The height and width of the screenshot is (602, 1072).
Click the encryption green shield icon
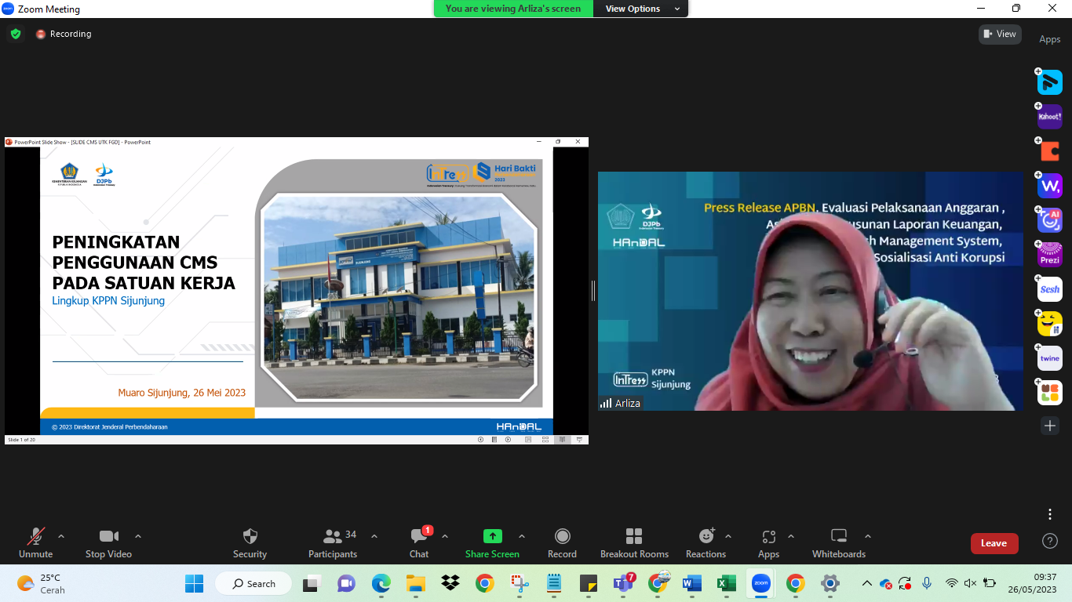tap(16, 34)
